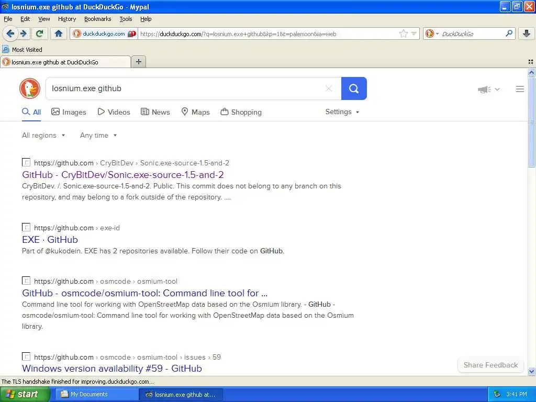Expand the Any time filter
Viewport: 536px width, 402px height.
click(x=98, y=136)
